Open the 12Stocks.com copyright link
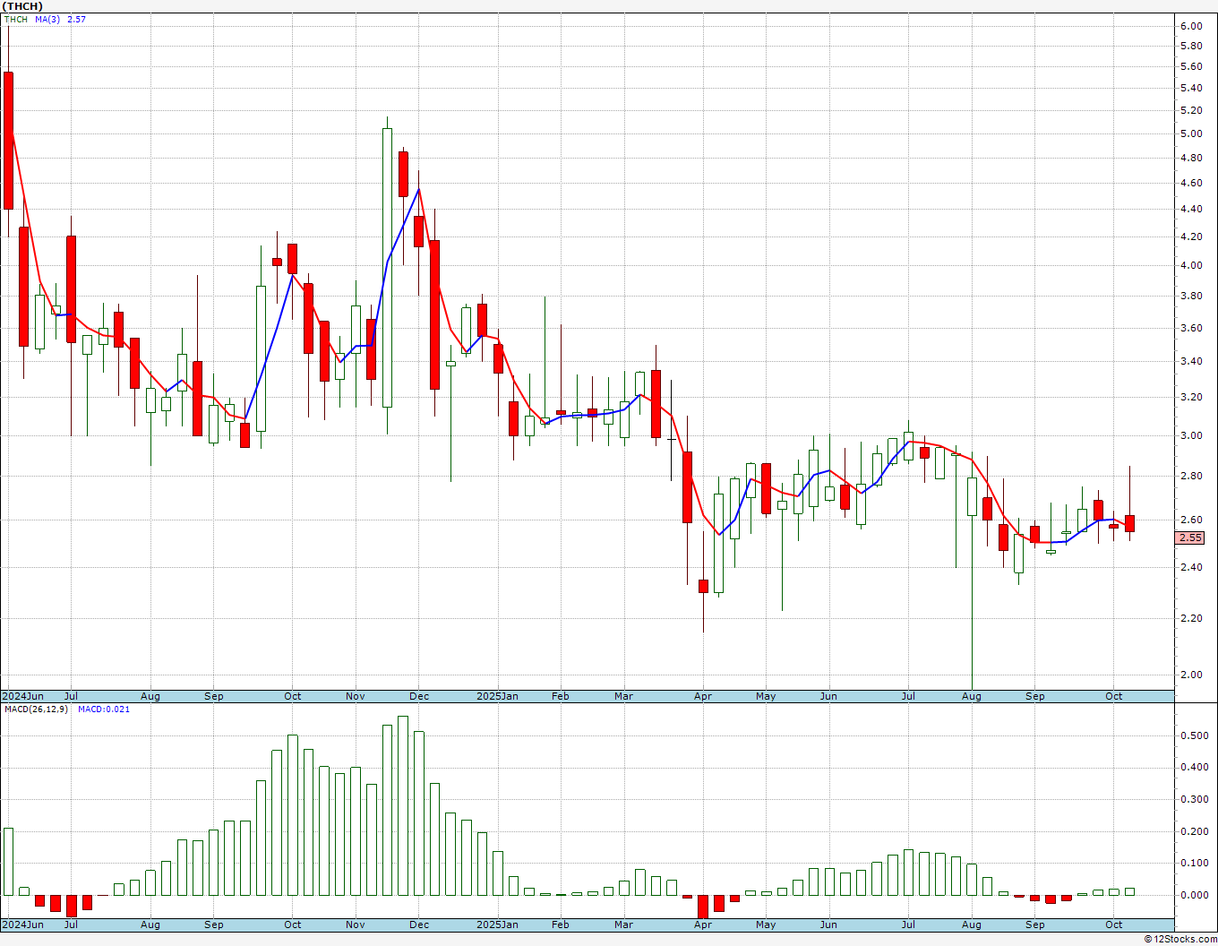Viewport: 1218px width, 946px height. pyautogui.click(x=1179, y=939)
